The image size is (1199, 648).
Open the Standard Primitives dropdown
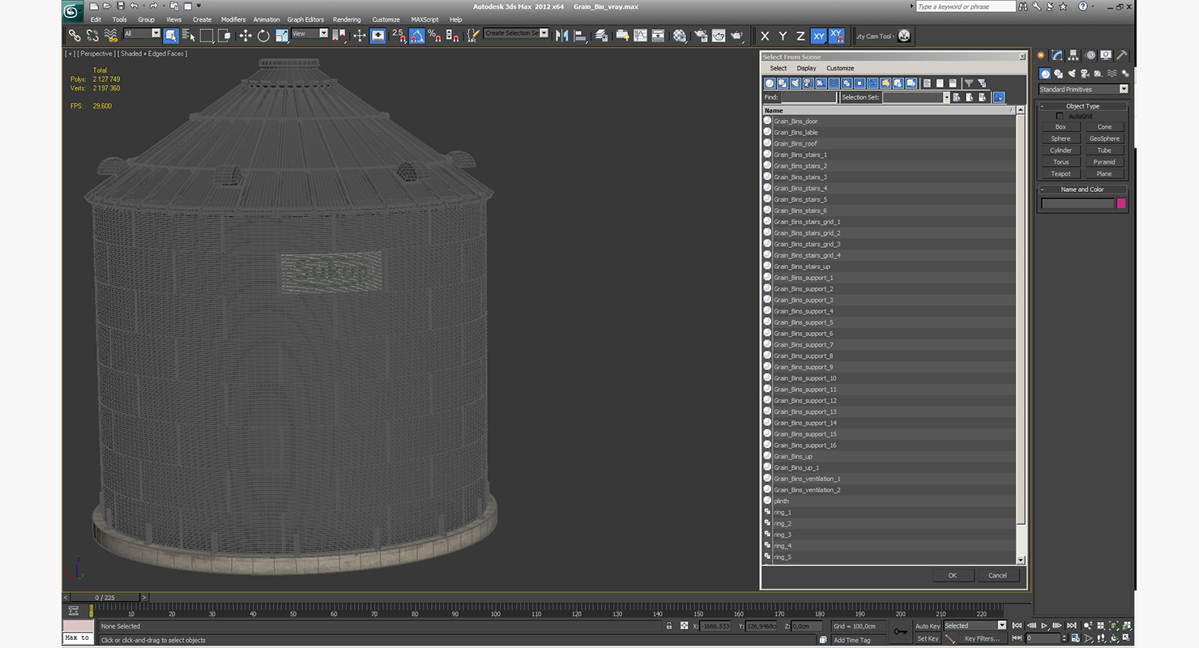pos(1083,89)
